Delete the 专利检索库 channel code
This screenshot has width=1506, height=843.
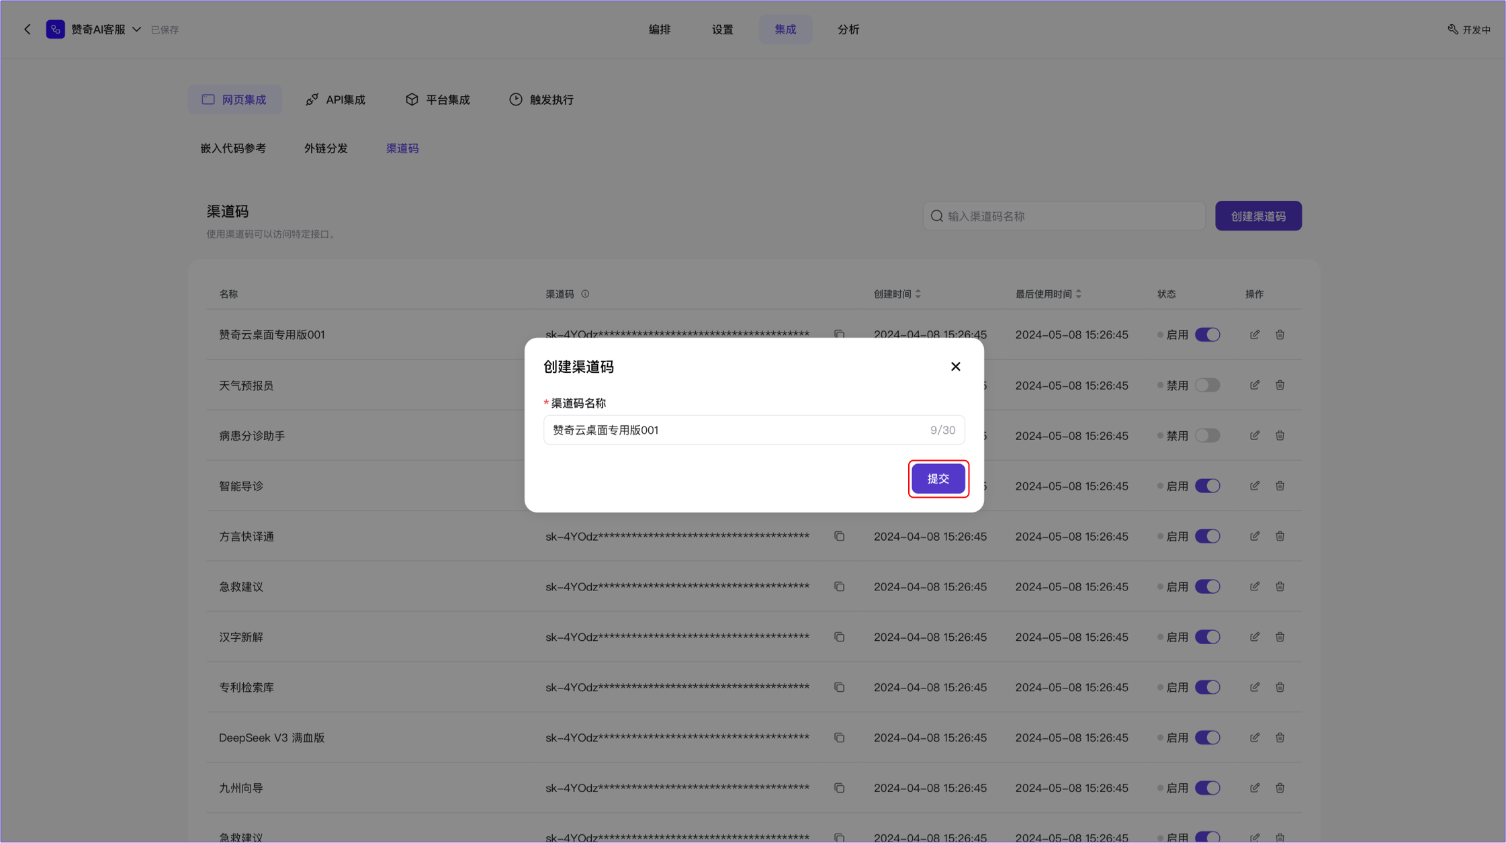coord(1280,687)
